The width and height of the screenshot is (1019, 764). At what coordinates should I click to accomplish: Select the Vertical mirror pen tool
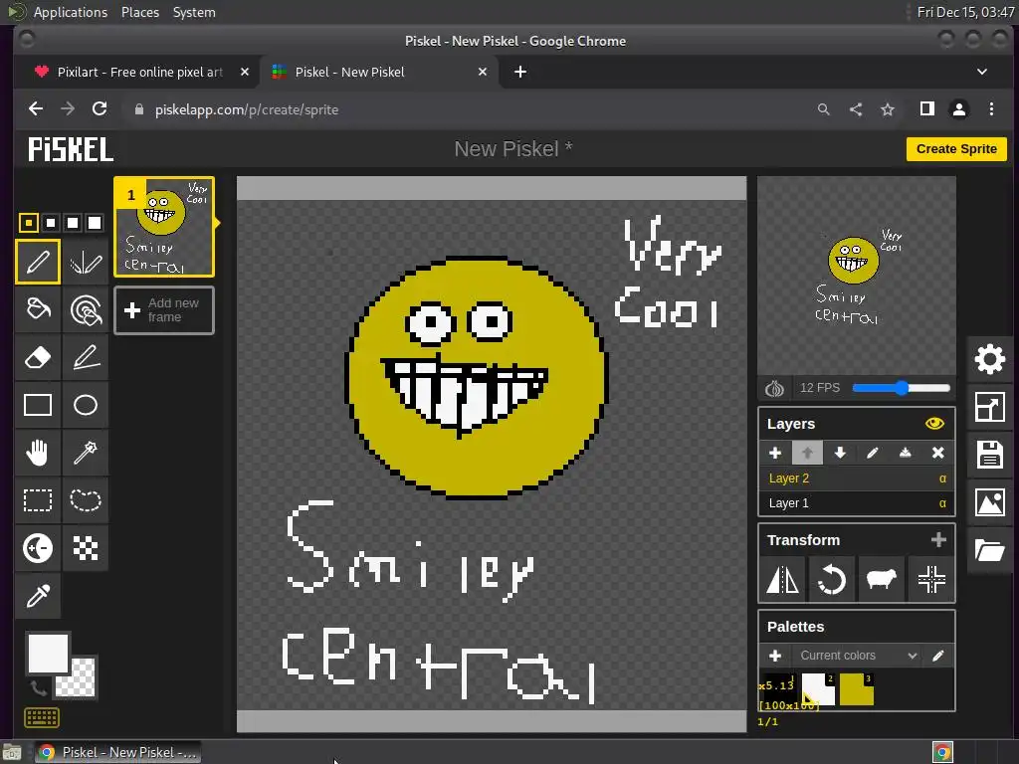pyautogui.click(x=86, y=262)
